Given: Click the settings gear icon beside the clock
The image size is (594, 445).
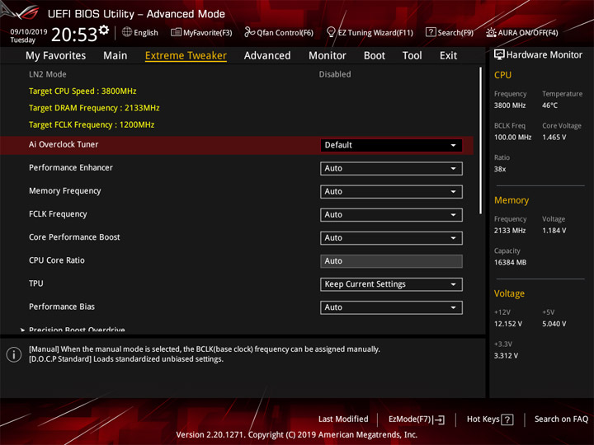Looking at the screenshot, I should pyautogui.click(x=104, y=30).
